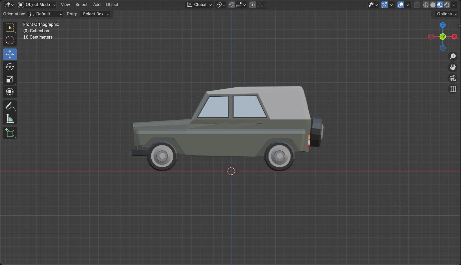Open the Default orientation dropdown
Viewport: 461px width, 265px height.
pyautogui.click(x=45, y=14)
